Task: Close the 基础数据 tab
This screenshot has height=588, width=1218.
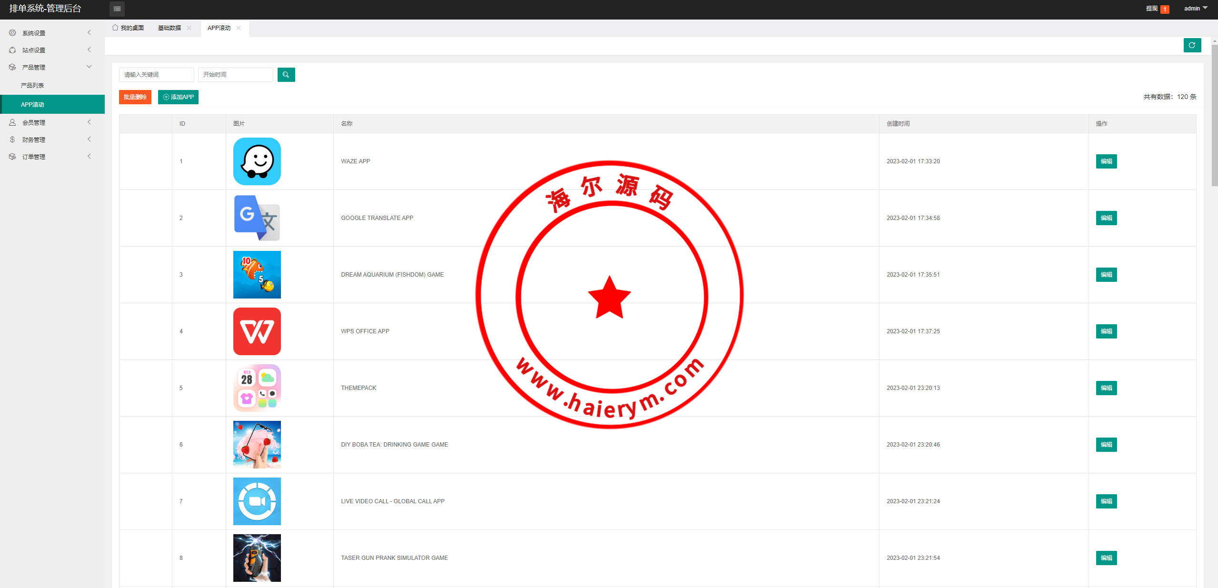Action: pos(189,28)
